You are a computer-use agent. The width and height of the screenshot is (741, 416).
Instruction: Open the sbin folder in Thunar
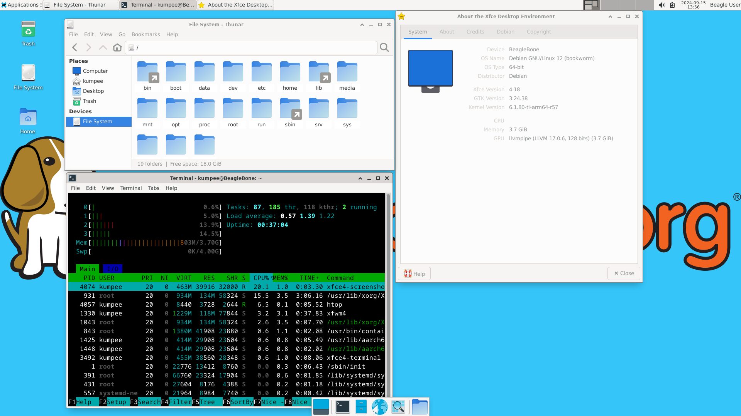(x=290, y=112)
